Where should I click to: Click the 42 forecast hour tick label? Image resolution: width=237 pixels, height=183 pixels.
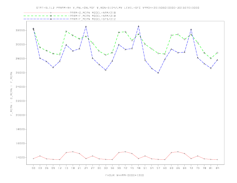click(125, 168)
